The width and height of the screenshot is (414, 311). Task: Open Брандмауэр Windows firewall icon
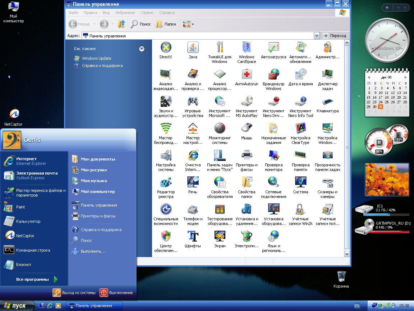[273, 79]
